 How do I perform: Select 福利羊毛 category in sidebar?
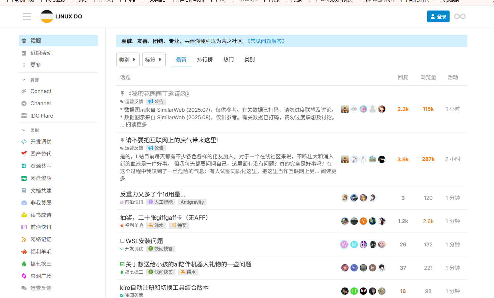click(x=41, y=252)
